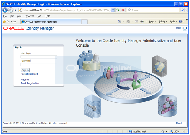Expand the Home icon dropdown arrow
This screenshot has height=135, width=190.
pyautogui.click(x=123, y=21)
